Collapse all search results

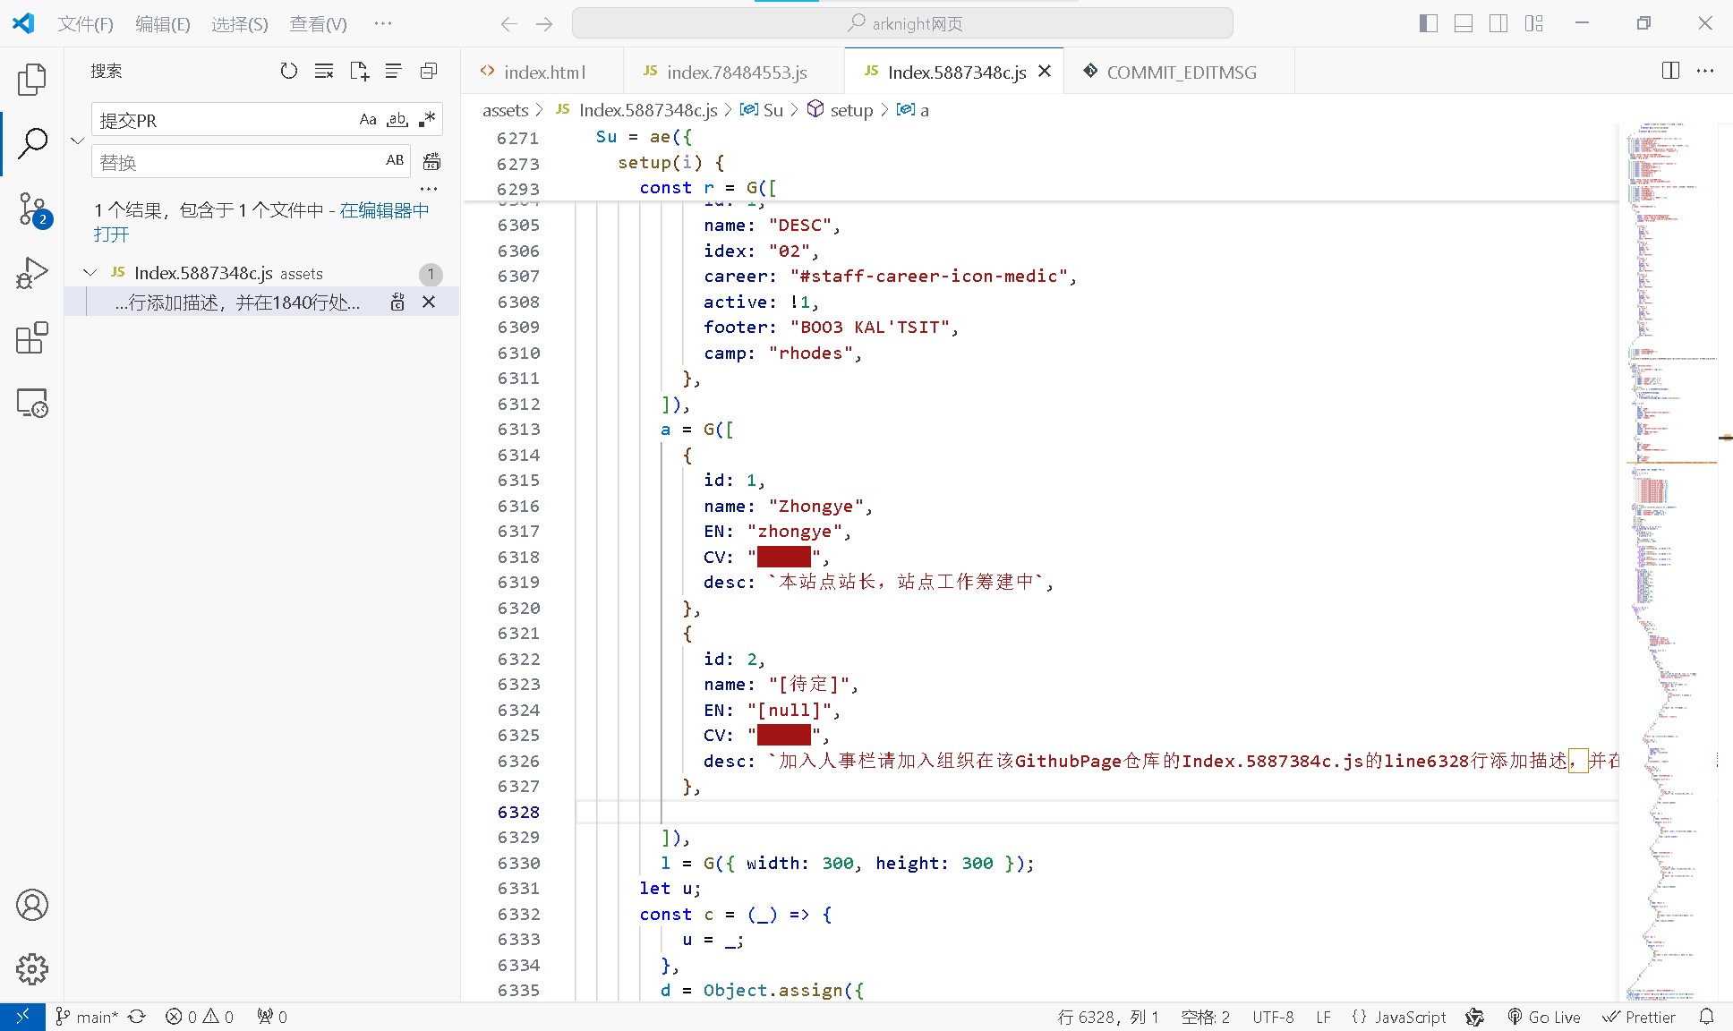click(429, 71)
